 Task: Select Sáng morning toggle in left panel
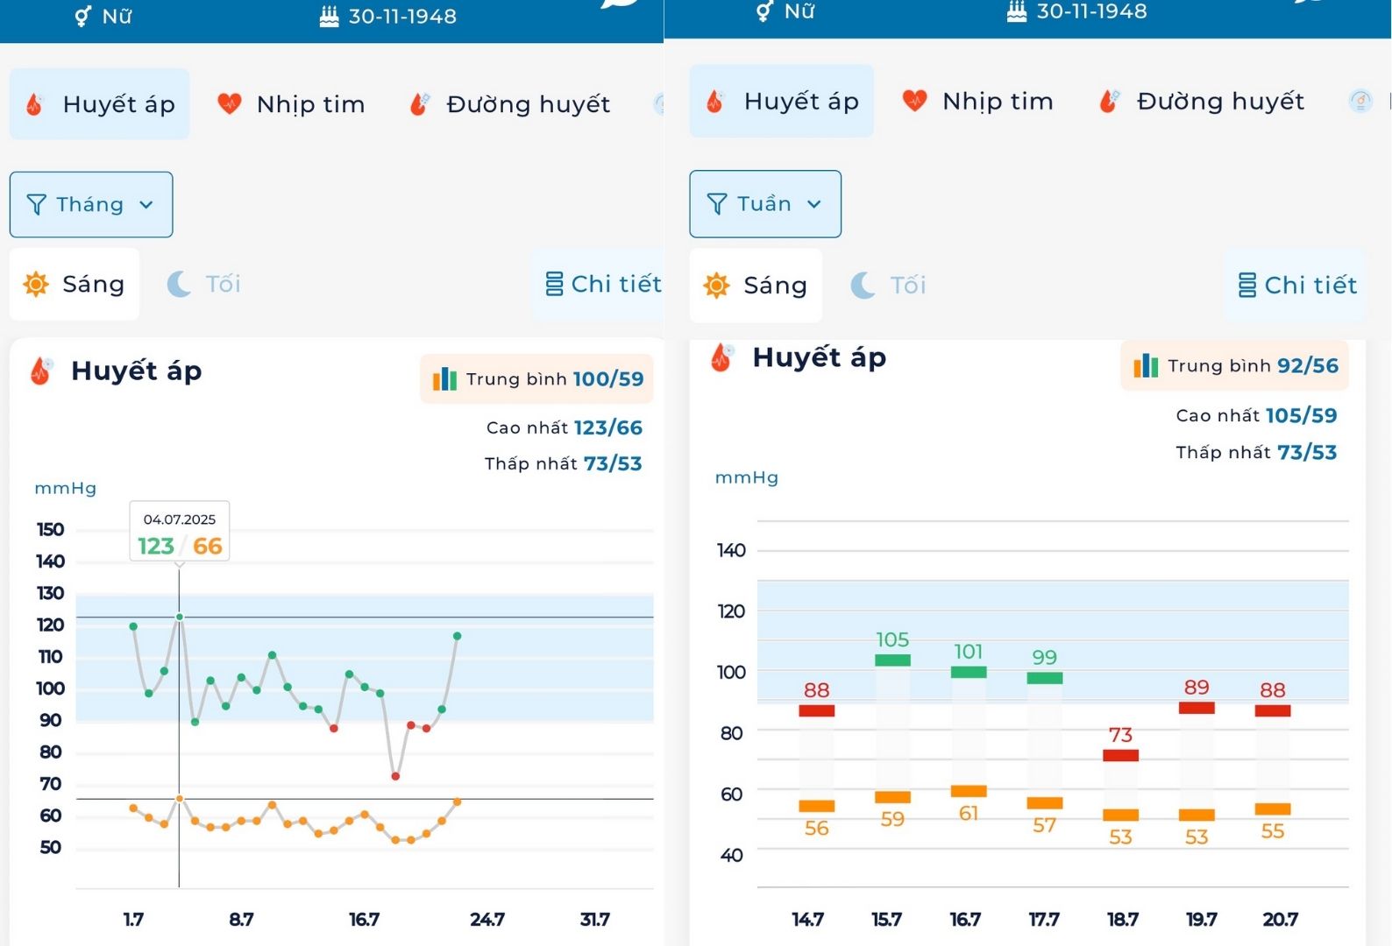click(75, 284)
